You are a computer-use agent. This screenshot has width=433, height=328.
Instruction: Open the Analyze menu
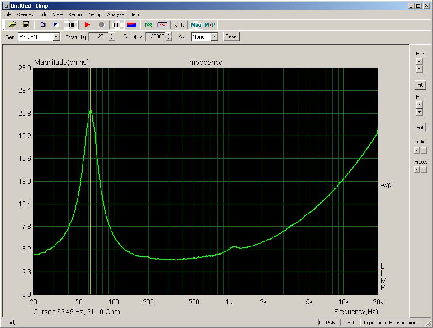pos(115,14)
